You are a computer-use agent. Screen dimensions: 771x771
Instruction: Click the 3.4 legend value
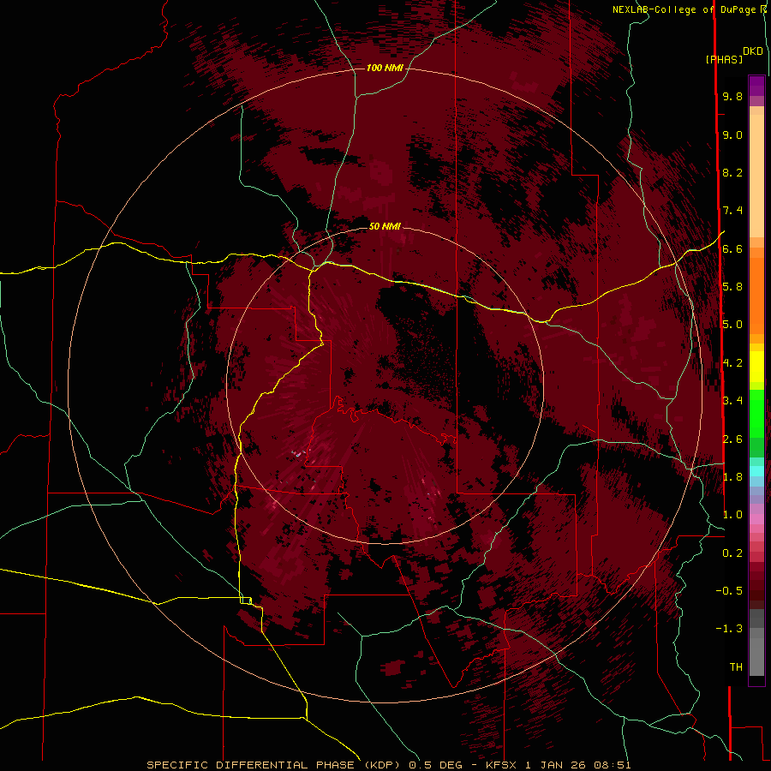732,401
